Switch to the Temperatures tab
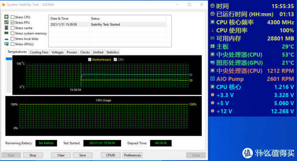The image size is (297, 161). point(17,52)
